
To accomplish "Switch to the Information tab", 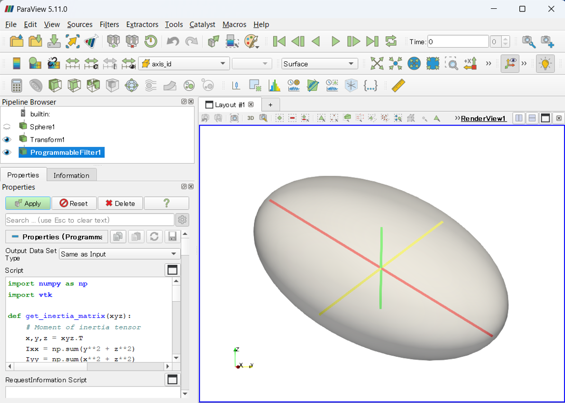I will (x=71, y=176).
